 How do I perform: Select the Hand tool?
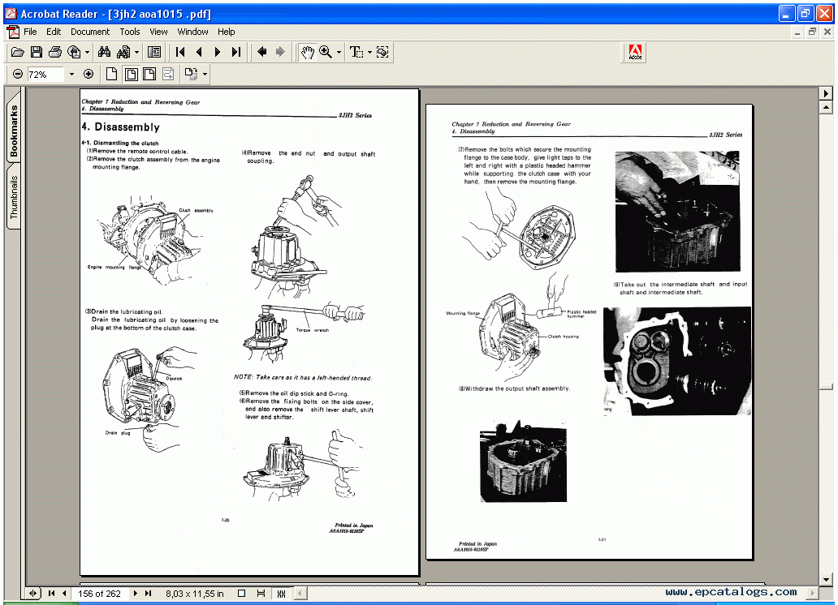307,52
